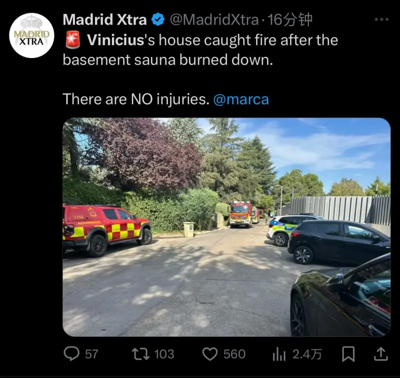This screenshot has height=378, width=400.
Task: Open the three-dot more options menu
Action: (x=381, y=19)
